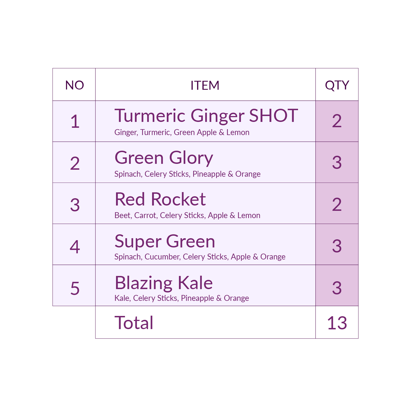Screen dimensions: 411x411
Task: Click the Total label
Action: [134, 323]
